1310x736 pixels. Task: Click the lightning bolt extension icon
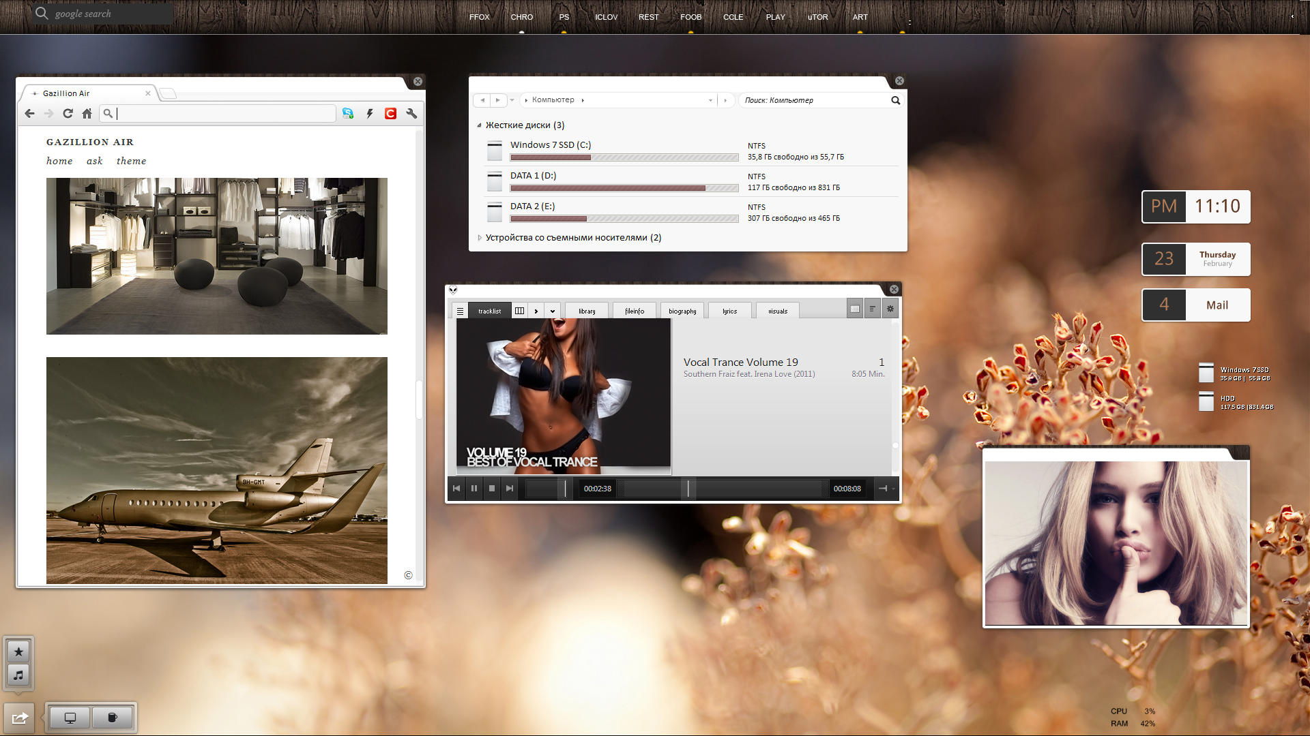point(370,114)
